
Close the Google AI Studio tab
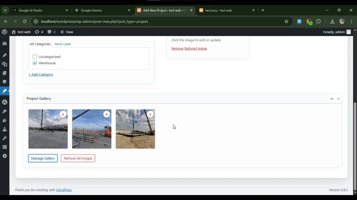pyautogui.click(x=67, y=10)
